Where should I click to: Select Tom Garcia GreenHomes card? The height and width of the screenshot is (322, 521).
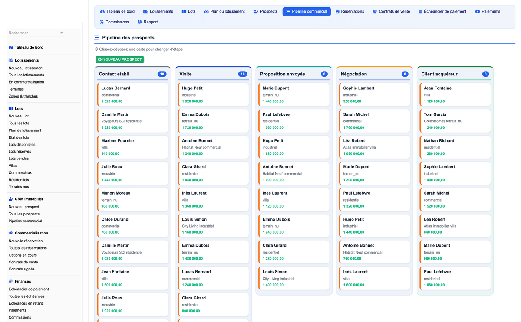[x=455, y=121]
